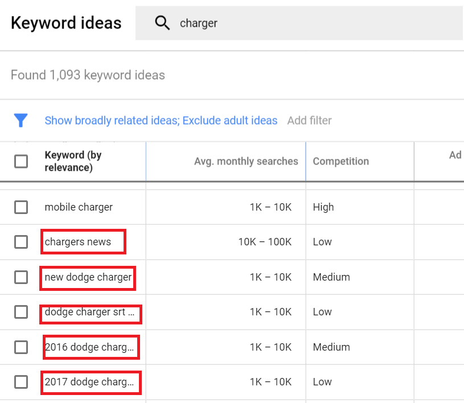The height and width of the screenshot is (403, 464).
Task: Select the keyword text new dodge charger
Action: pyautogui.click(x=87, y=277)
